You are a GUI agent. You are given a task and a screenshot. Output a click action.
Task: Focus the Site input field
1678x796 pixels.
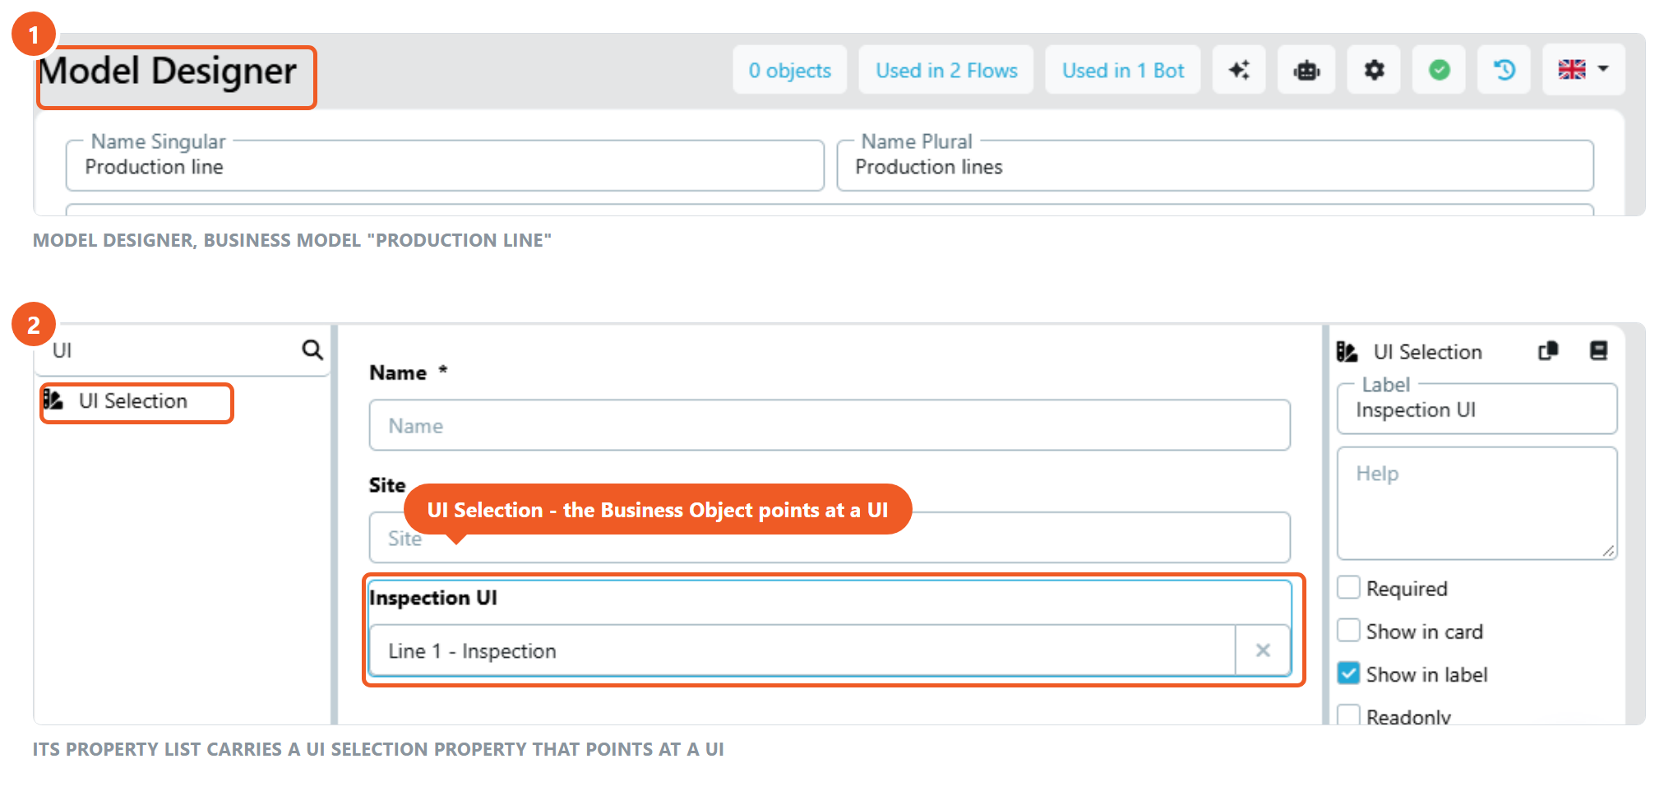(830, 538)
